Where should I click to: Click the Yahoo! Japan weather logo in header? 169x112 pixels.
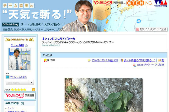tap(108, 3)
